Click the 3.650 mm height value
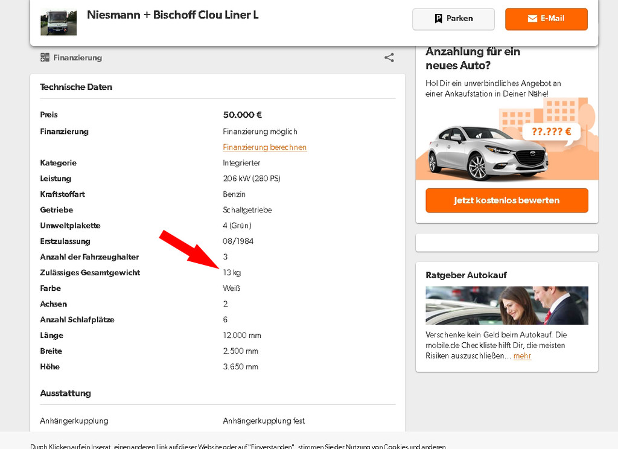Image resolution: width=618 pixels, height=449 pixels. point(241,366)
